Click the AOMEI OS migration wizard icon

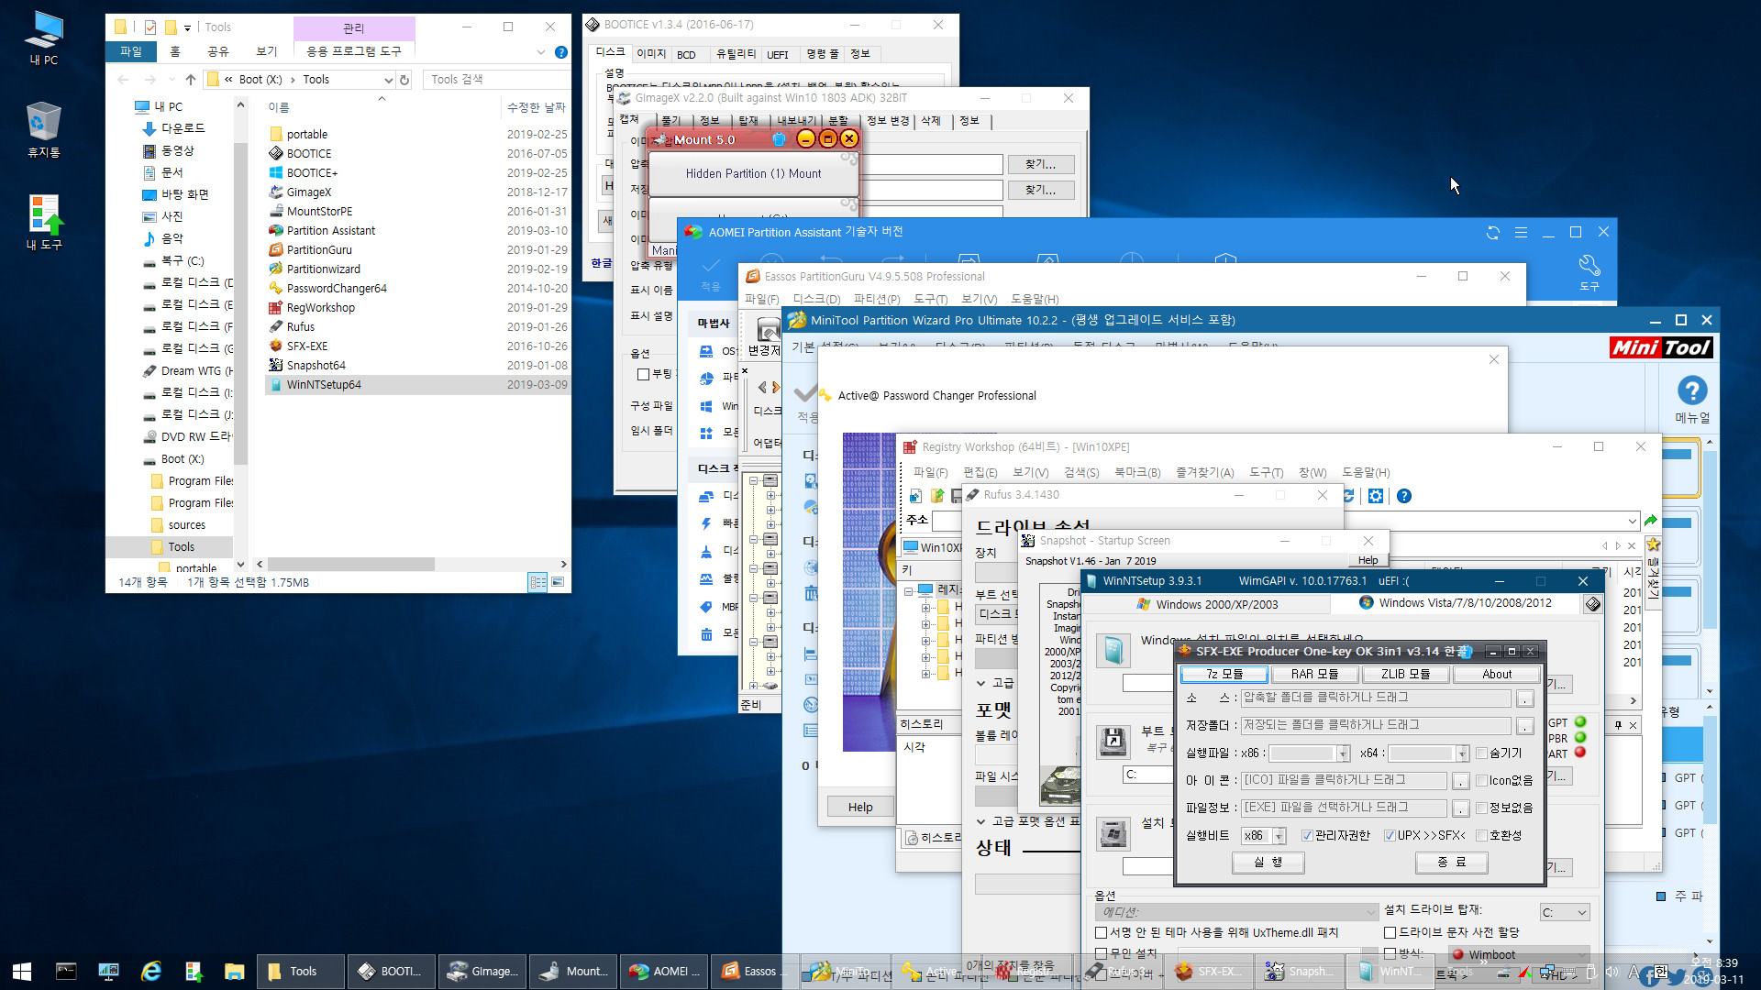pyautogui.click(x=706, y=351)
